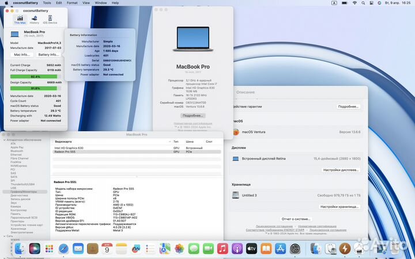Click Подробнее... next to warranty coverage

(x=348, y=106)
